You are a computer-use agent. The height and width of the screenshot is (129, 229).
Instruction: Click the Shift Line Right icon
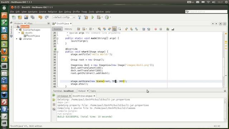149,29
